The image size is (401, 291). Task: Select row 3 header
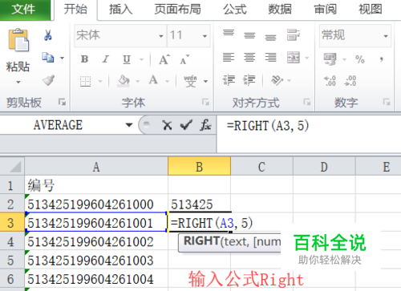click(x=12, y=222)
